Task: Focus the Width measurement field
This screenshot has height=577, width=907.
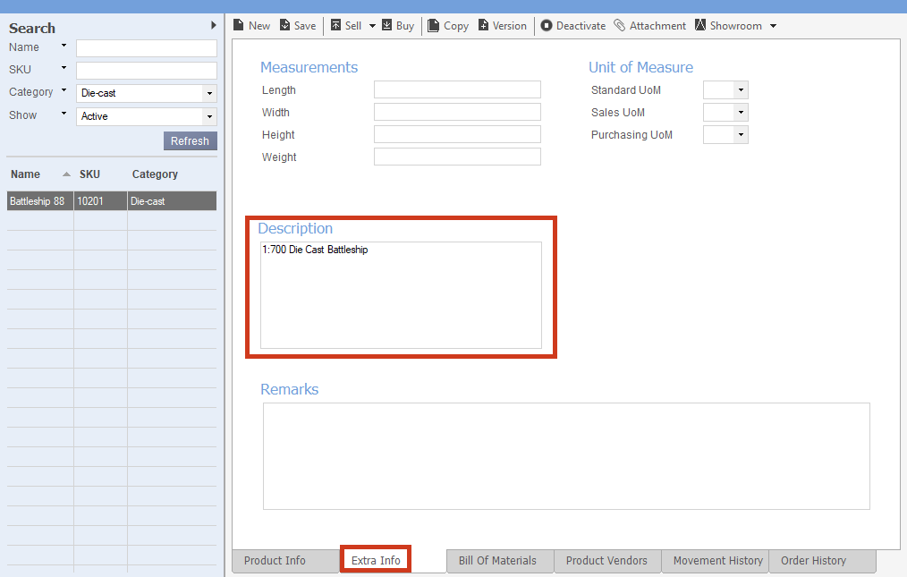Action: point(457,113)
